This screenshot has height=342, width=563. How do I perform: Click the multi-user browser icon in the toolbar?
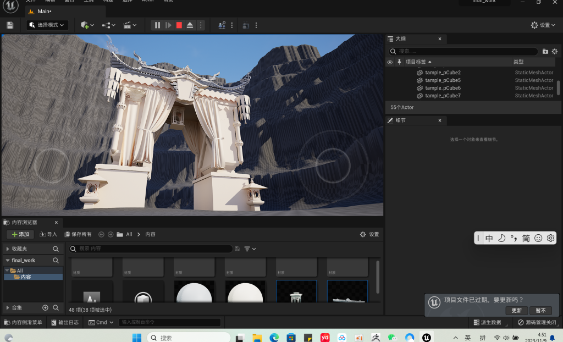pos(222,25)
